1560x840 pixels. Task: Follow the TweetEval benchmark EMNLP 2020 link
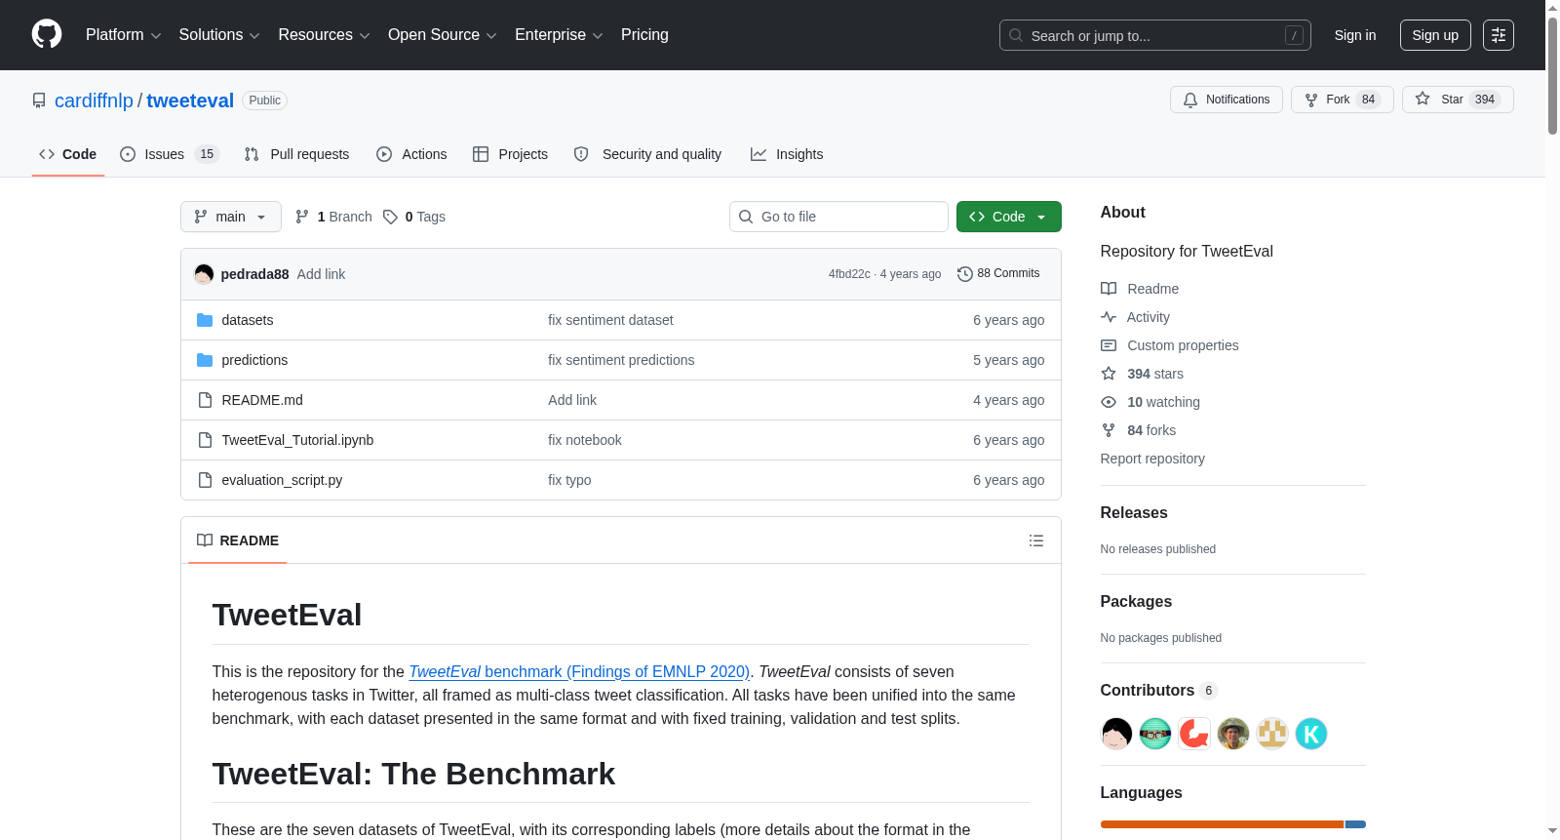click(579, 672)
